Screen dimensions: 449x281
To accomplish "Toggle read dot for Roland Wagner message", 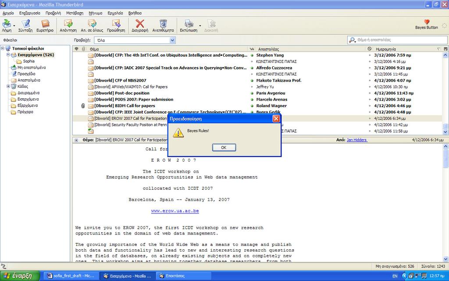I will (252, 106).
